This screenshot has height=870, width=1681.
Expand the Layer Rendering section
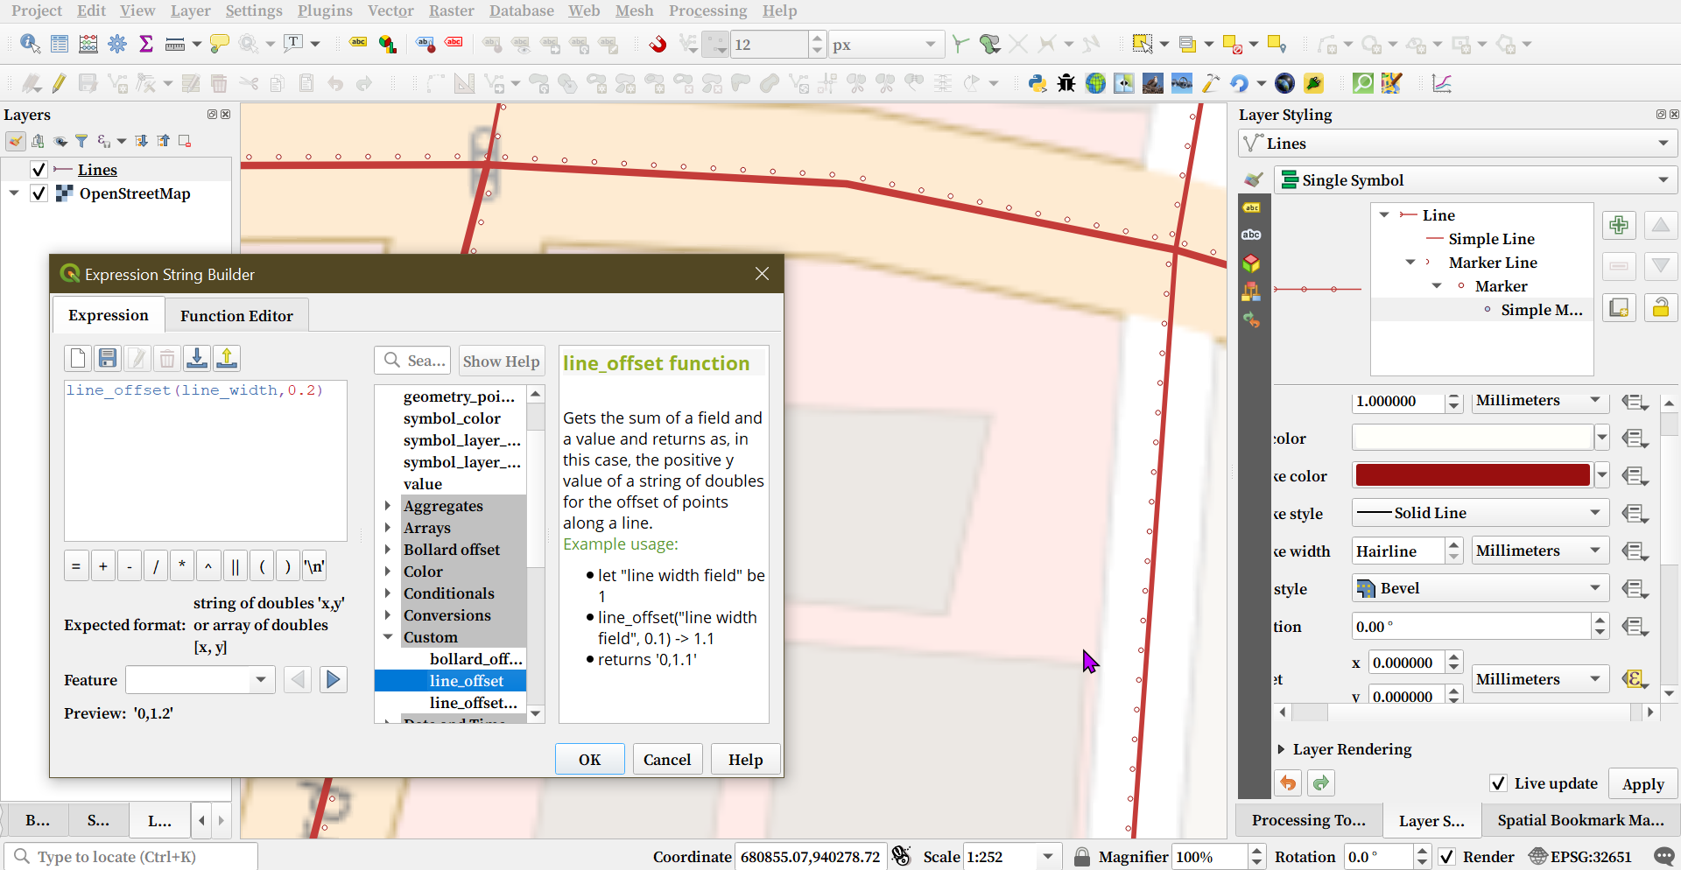(x=1281, y=749)
